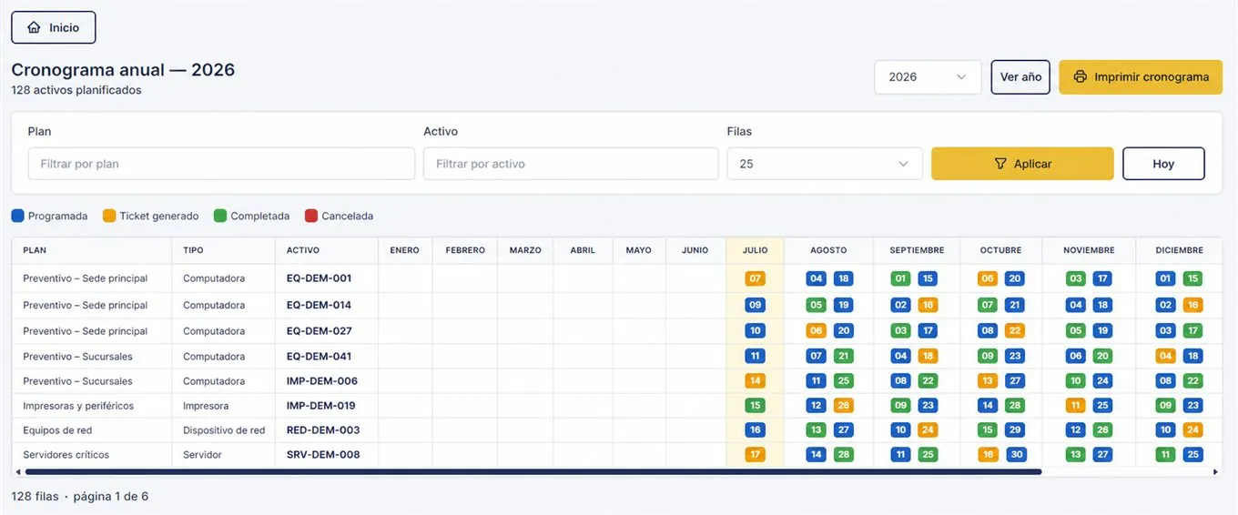Click the printer icon on Imprimir cronograma
The width and height of the screenshot is (1238, 515).
pos(1080,76)
